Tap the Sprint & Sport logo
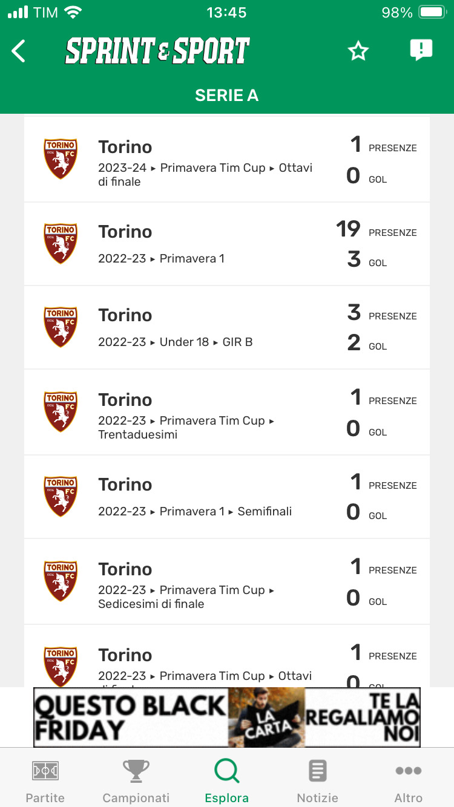The width and height of the screenshot is (454, 807). click(x=157, y=51)
